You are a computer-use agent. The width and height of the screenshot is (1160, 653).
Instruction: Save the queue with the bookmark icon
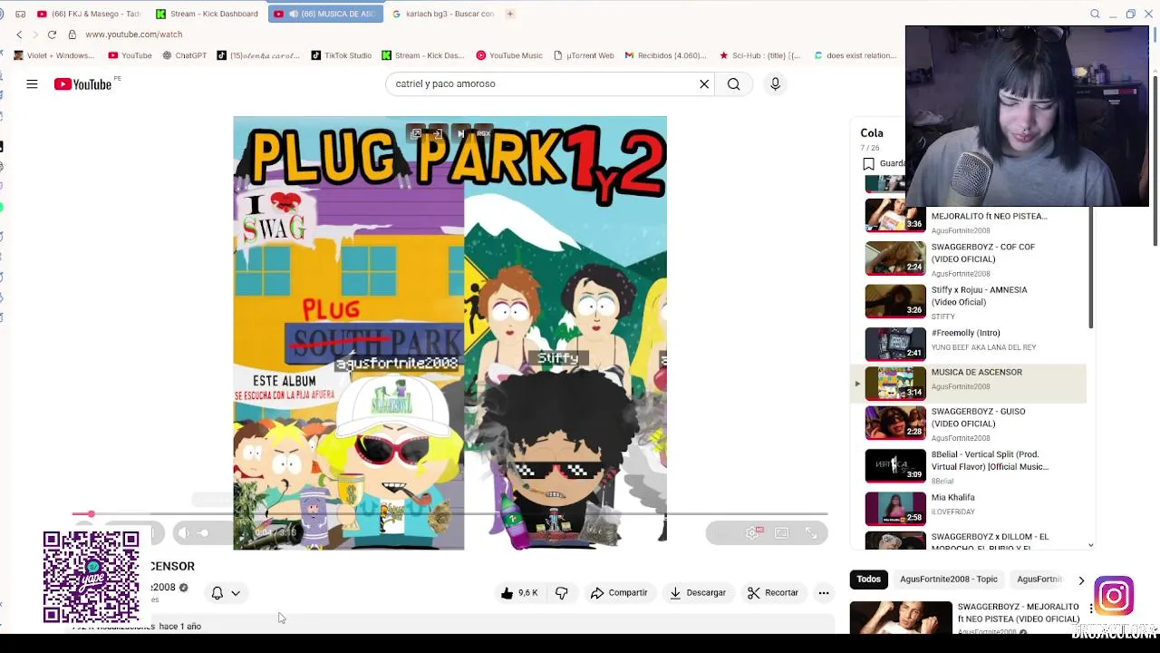tap(868, 164)
